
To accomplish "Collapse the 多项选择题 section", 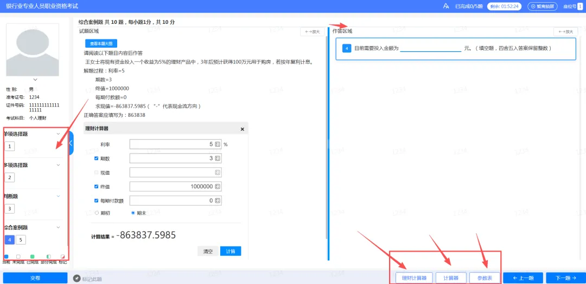I will 58,165.
